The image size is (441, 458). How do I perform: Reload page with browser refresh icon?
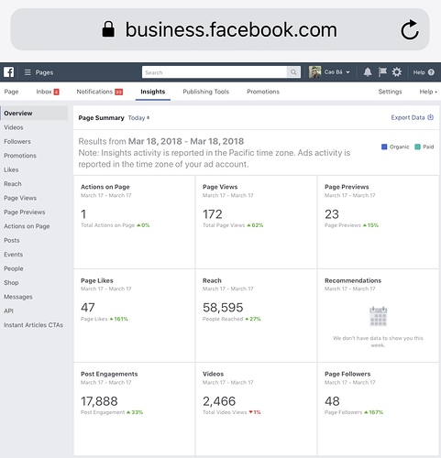click(410, 29)
